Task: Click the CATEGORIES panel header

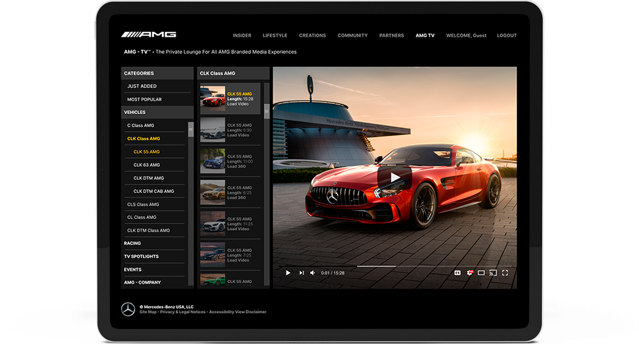Action: [157, 73]
